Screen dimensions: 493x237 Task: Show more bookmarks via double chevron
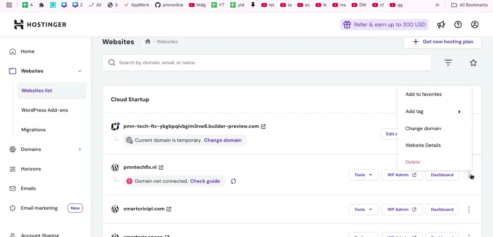(x=437, y=5)
